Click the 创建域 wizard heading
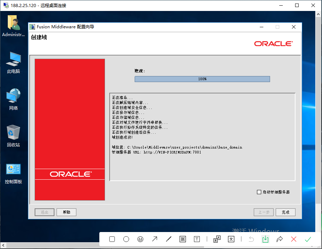This screenshot has height=249, width=322. click(x=39, y=37)
